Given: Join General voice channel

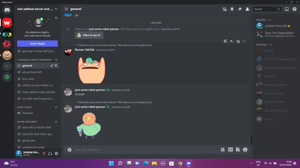Looking at the screenshot, I should pos(37,113).
